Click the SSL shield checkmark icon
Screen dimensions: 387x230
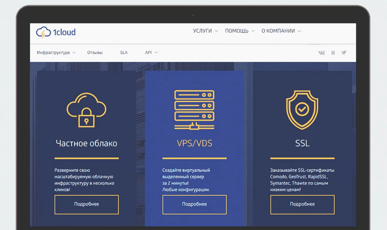click(302, 110)
